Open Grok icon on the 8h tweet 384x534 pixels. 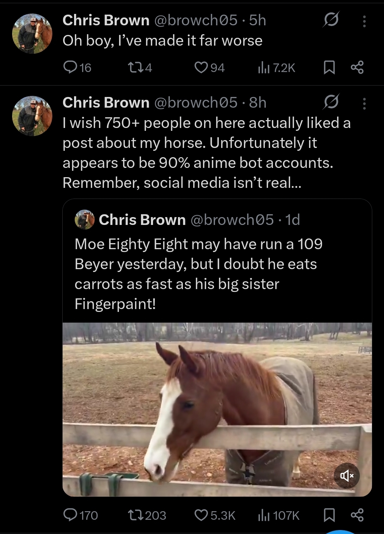pos(331,102)
